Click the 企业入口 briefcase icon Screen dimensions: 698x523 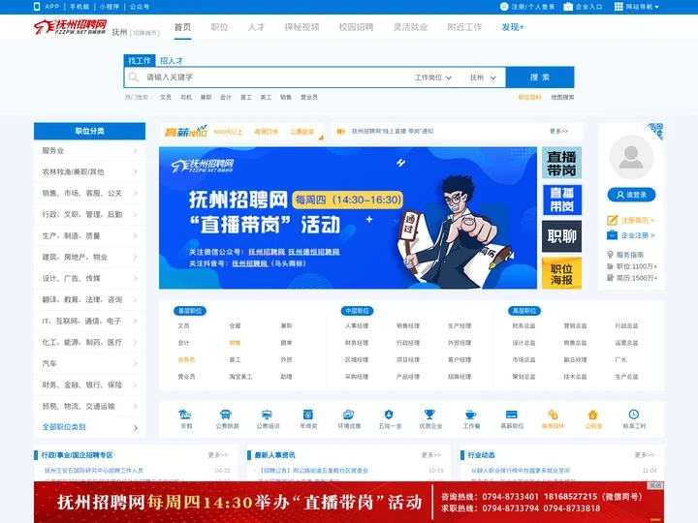click(x=568, y=7)
